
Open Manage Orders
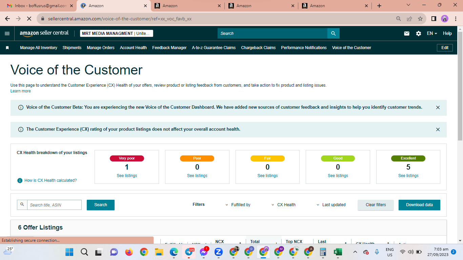pyautogui.click(x=101, y=48)
